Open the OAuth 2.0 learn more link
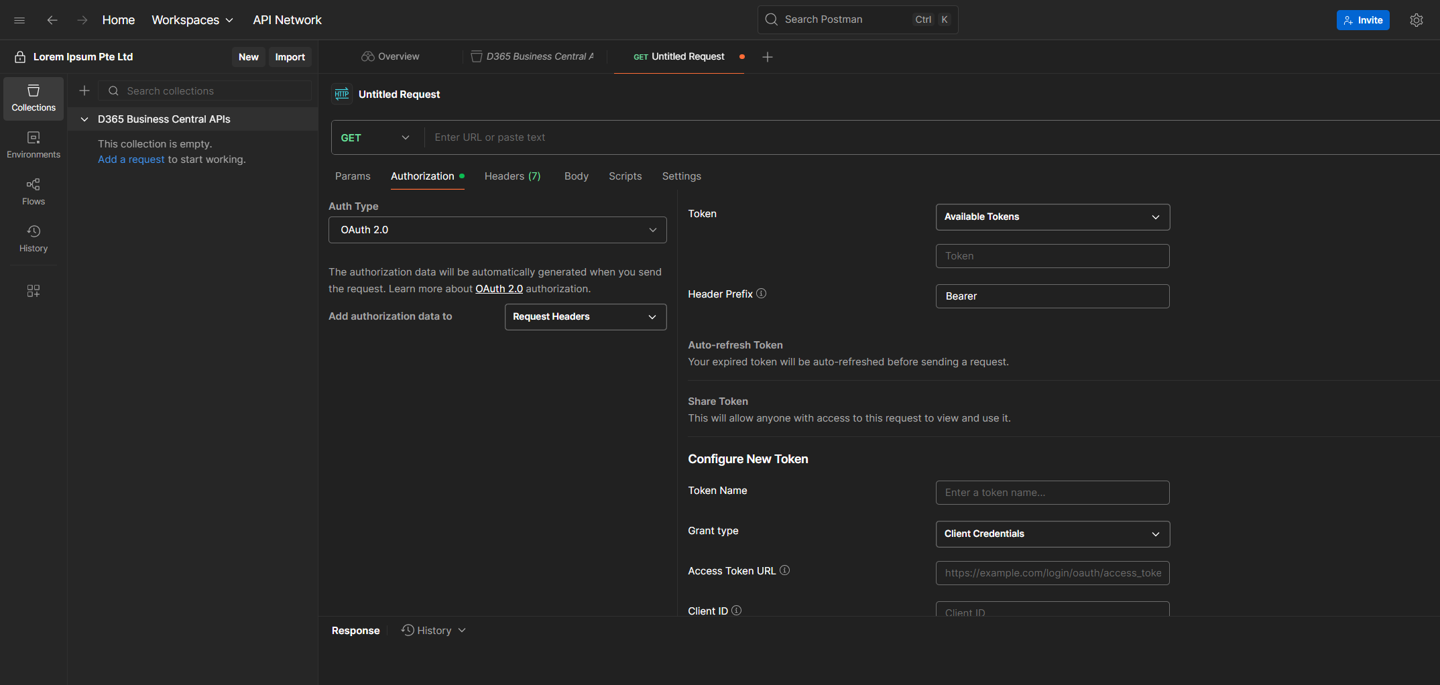Viewport: 1440px width, 685px height. pyautogui.click(x=499, y=289)
